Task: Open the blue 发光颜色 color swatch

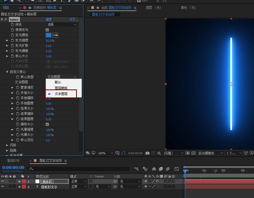Action: [x=49, y=35]
